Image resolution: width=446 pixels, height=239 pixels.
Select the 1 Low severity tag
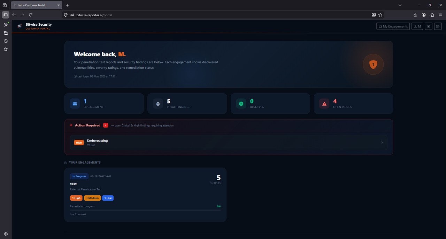[108, 198]
